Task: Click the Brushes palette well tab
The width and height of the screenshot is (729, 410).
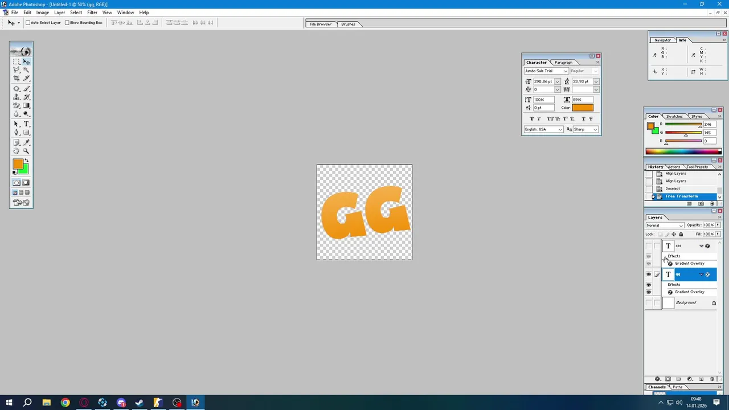Action: click(x=349, y=24)
